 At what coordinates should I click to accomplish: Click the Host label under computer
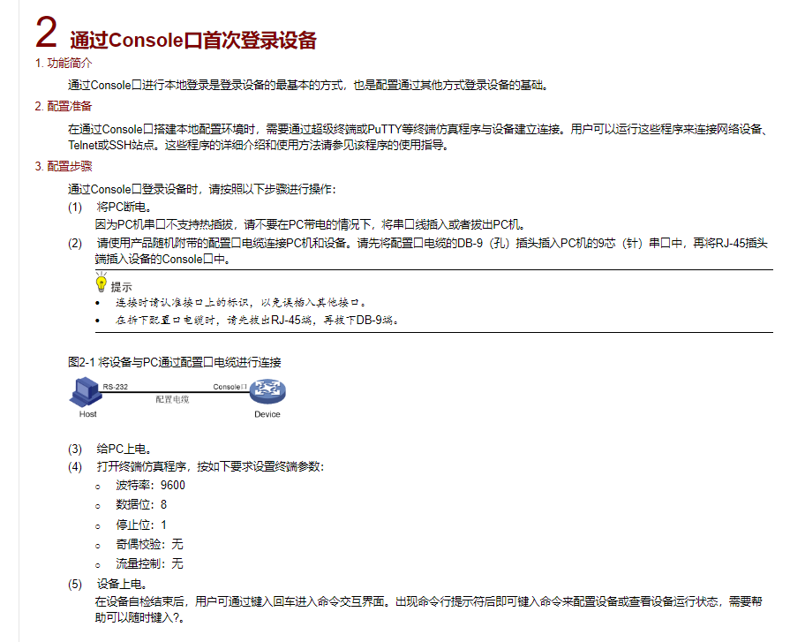(87, 414)
